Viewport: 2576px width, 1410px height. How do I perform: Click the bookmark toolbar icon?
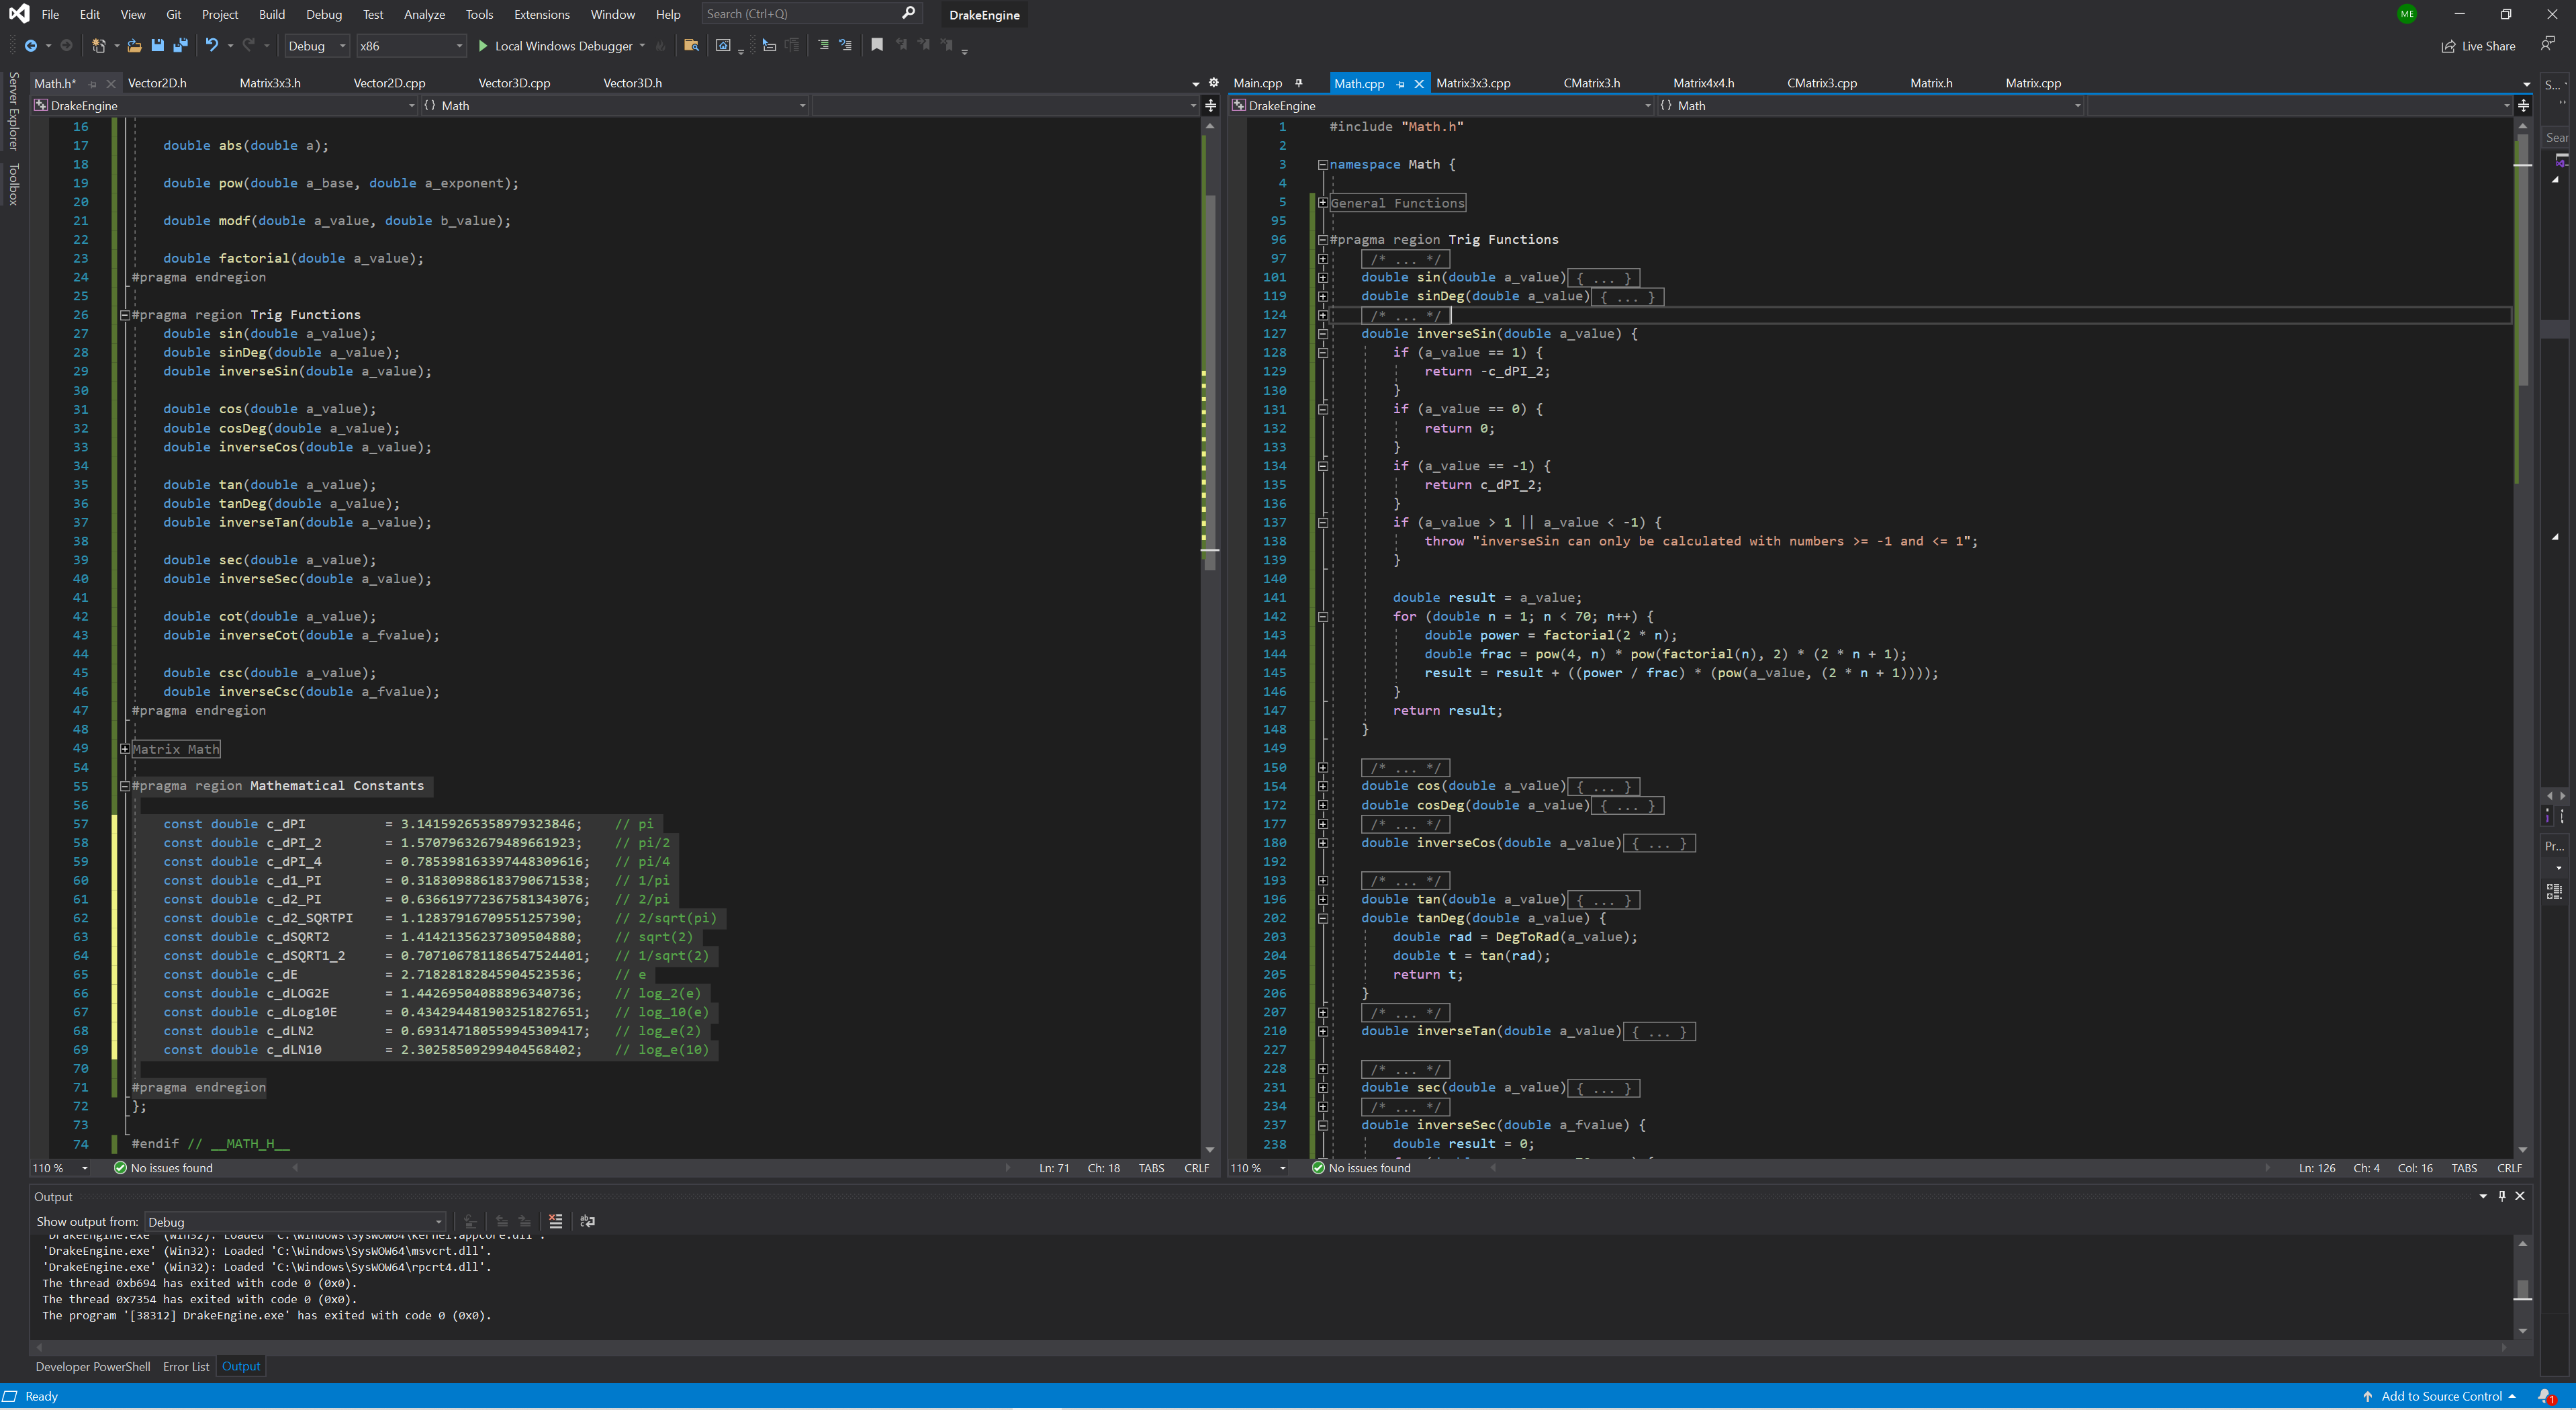[877, 45]
